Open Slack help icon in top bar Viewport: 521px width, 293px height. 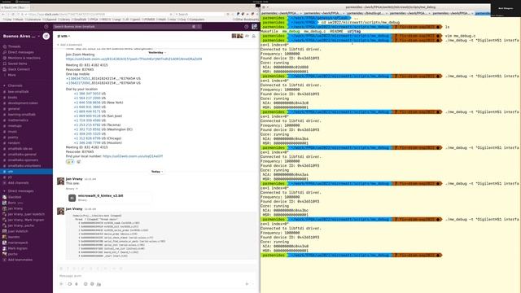coord(246,27)
